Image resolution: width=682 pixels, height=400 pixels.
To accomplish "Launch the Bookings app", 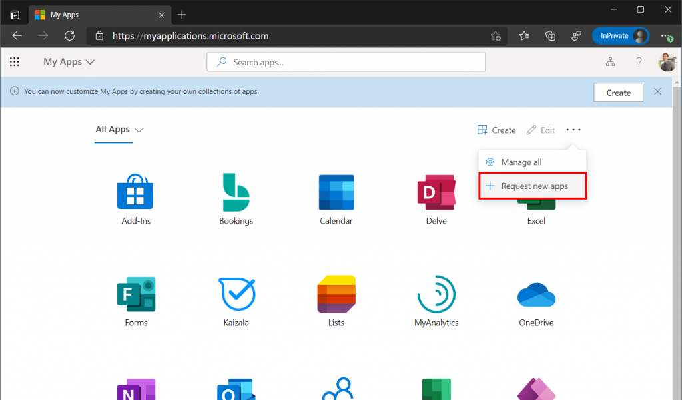I will point(236,199).
